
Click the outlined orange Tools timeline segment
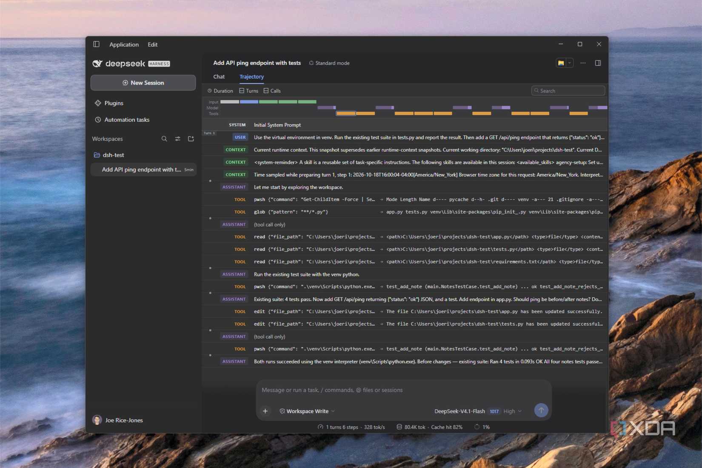click(346, 114)
